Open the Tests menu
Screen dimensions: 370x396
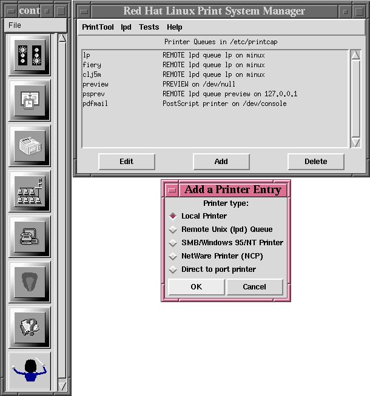click(149, 27)
